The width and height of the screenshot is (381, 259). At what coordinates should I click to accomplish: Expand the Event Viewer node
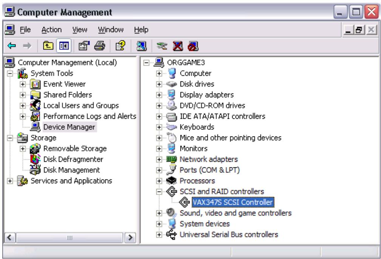[23, 84]
